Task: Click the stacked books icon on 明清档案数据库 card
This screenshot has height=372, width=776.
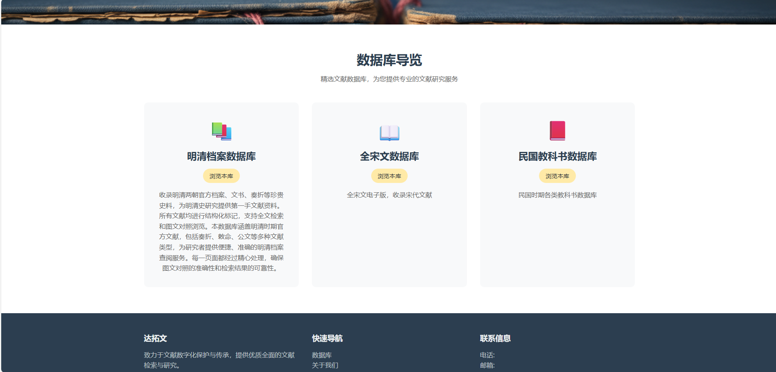Action: click(221, 131)
